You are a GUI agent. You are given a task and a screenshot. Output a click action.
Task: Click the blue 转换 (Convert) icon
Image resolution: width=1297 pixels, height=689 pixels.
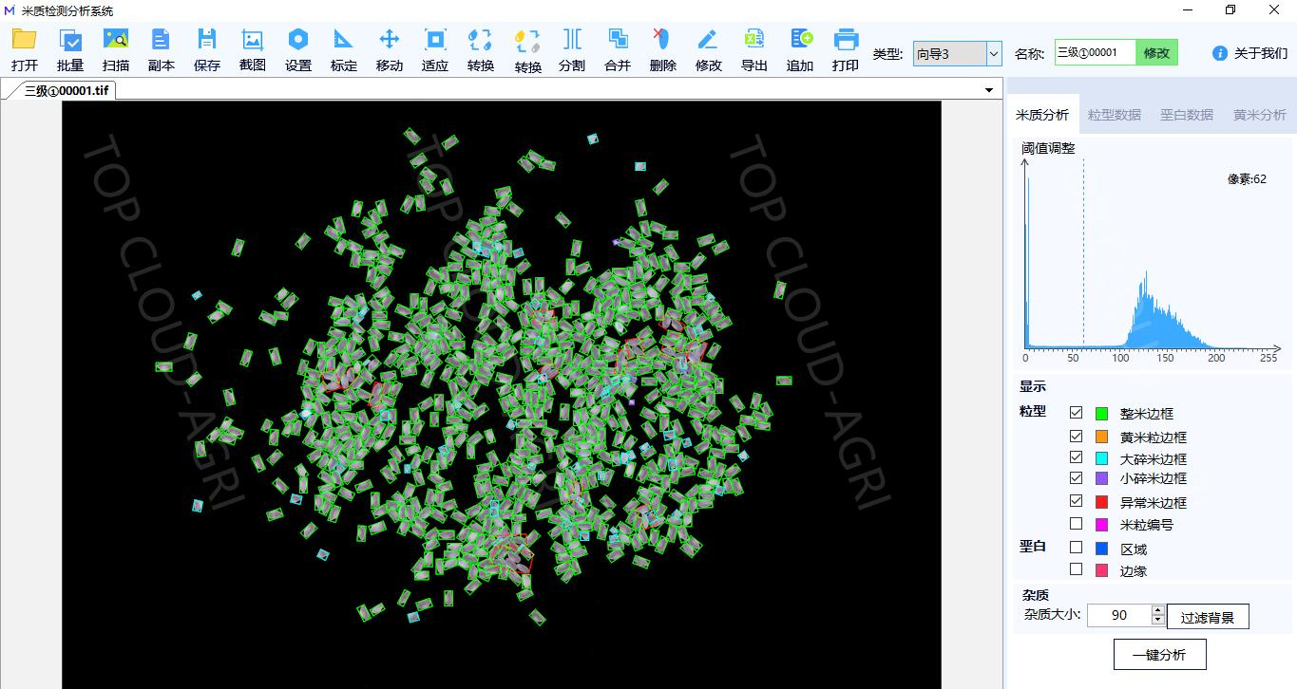(x=481, y=40)
